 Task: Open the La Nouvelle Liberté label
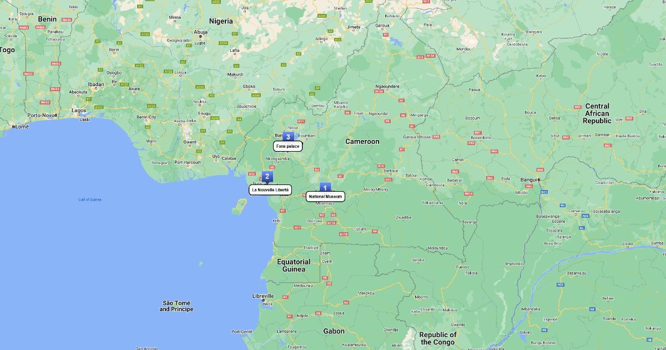[270, 190]
